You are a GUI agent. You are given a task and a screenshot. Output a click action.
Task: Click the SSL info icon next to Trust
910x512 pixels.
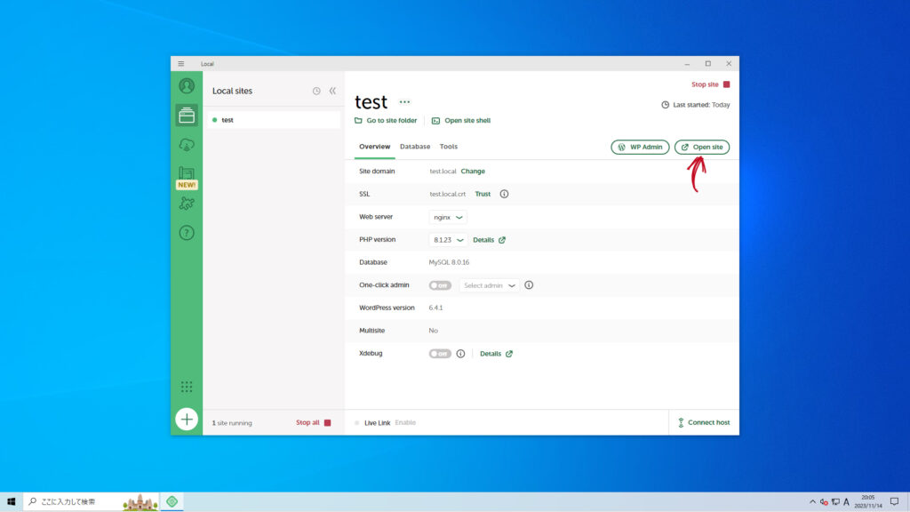504,194
